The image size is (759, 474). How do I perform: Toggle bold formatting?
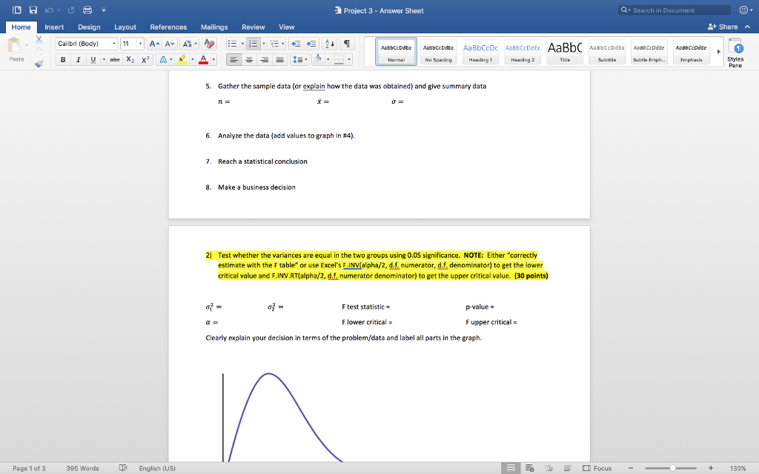[x=63, y=59]
